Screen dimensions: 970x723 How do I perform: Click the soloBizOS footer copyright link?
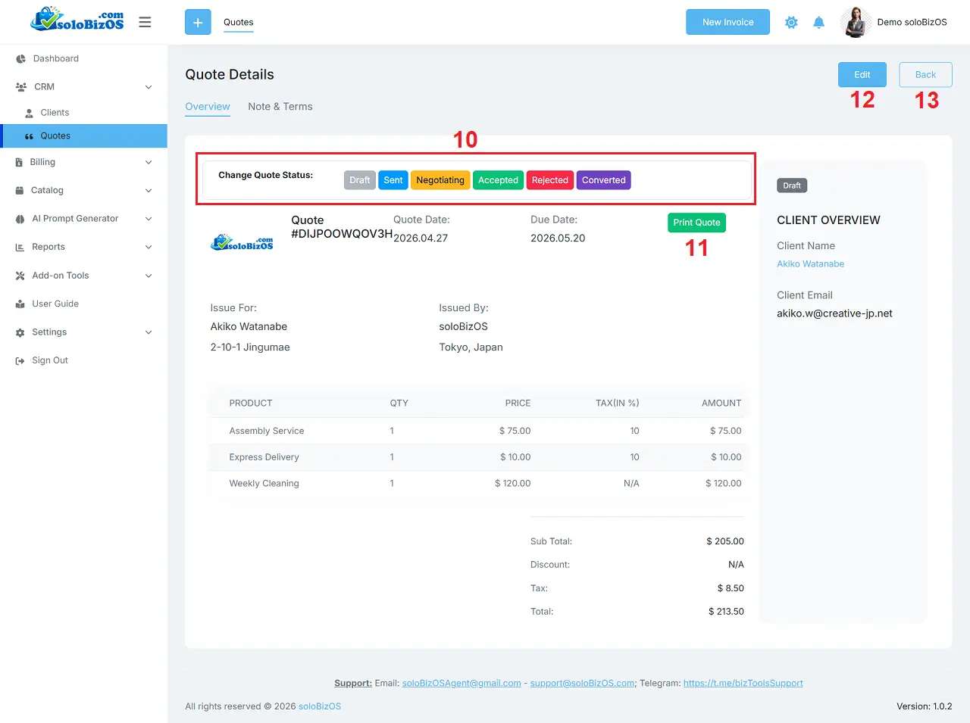coord(320,707)
